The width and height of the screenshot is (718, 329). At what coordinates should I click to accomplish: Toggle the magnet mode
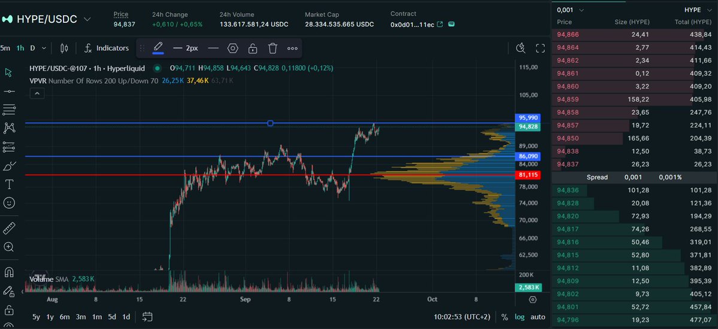coord(9,272)
